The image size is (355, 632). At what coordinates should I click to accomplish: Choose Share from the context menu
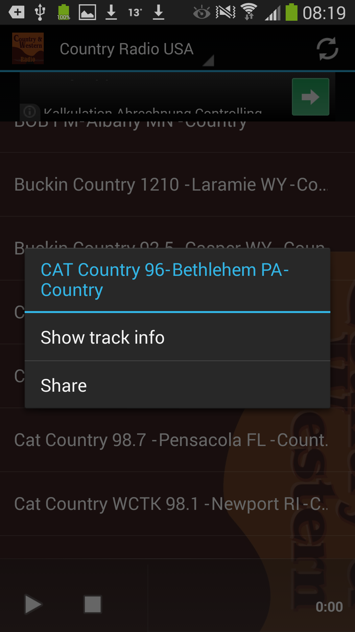177,385
